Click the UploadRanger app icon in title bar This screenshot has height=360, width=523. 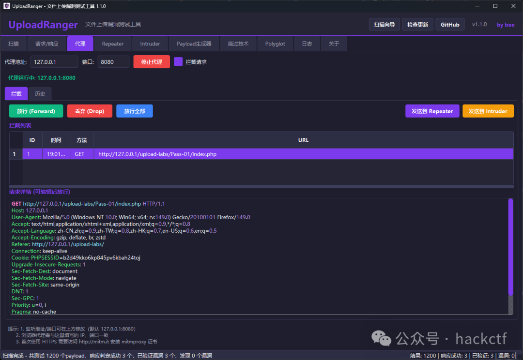click(6, 6)
